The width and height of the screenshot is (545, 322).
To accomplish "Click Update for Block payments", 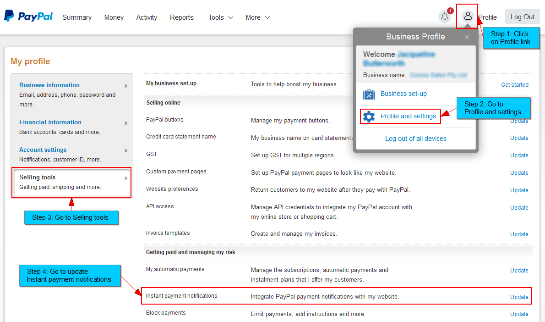I will 519,314.
